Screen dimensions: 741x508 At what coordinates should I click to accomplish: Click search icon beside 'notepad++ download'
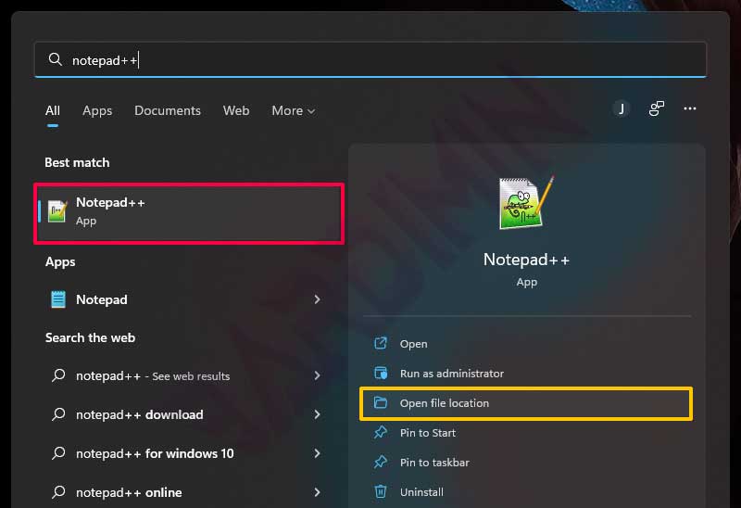click(58, 414)
